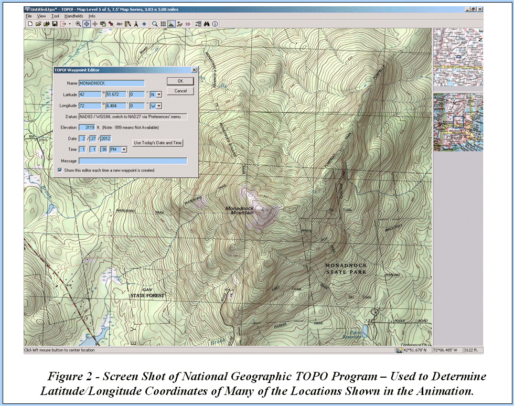The height and width of the screenshot is (406, 514).
Task: Click the 3D view icon
Action: point(188,24)
